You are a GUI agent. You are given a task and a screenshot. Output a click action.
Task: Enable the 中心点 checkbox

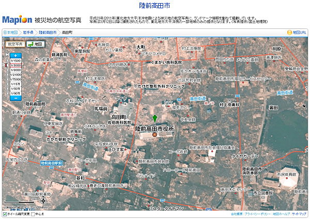tap(34, 213)
